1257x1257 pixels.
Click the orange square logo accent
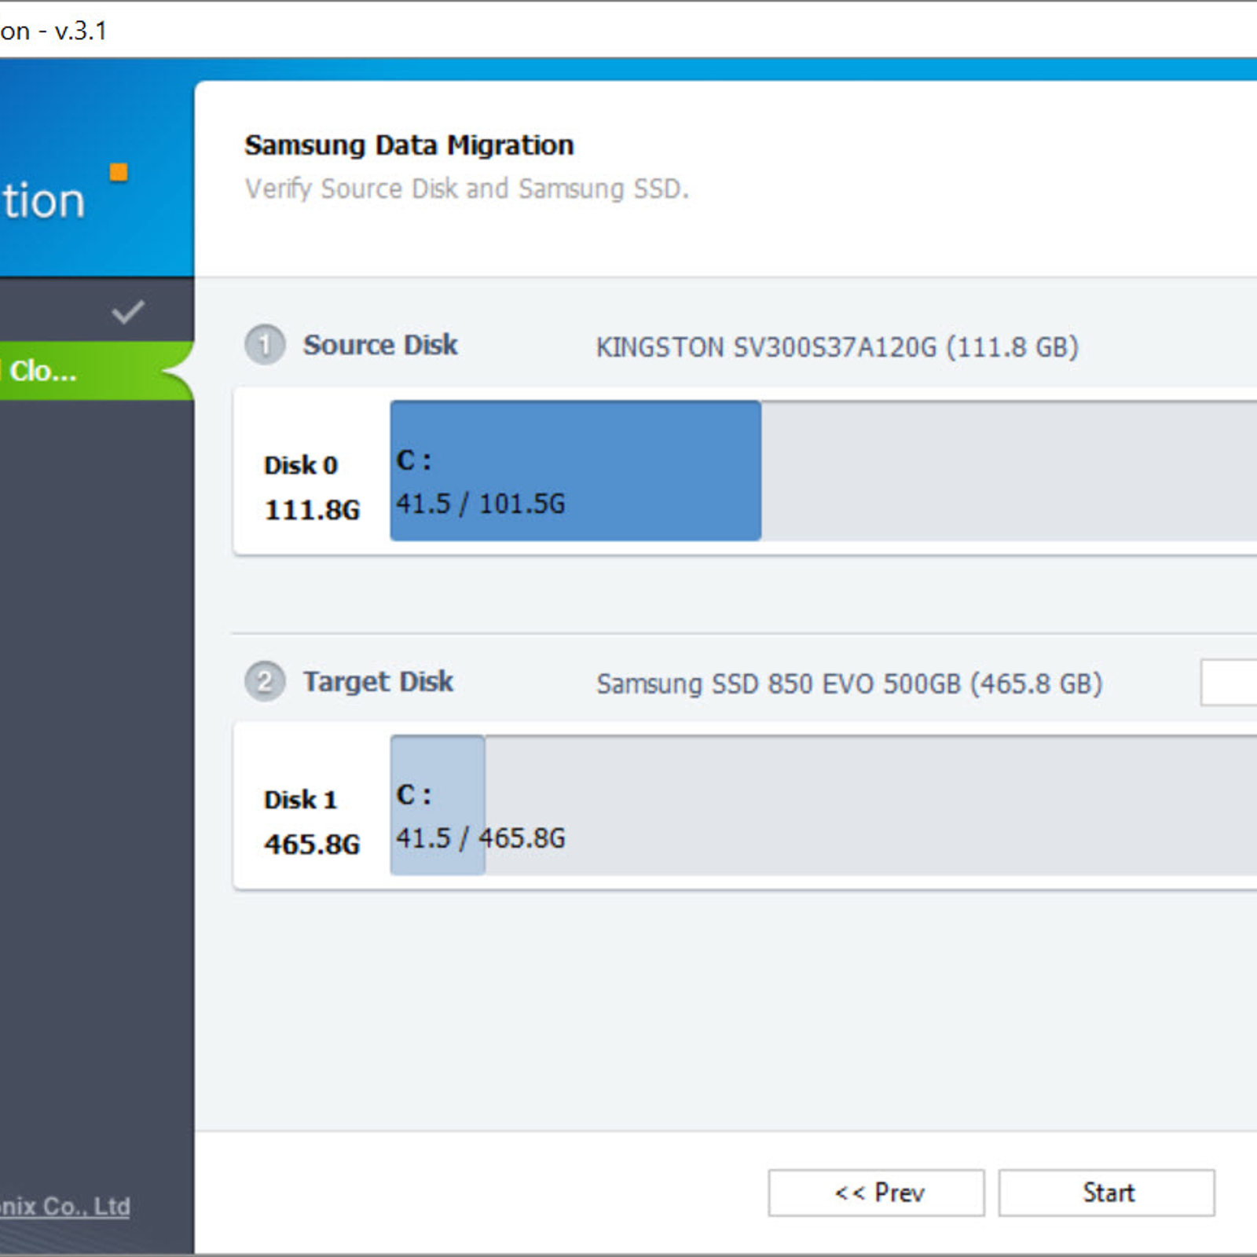[119, 172]
